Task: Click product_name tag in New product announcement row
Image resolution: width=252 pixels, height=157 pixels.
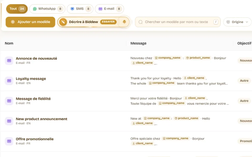Action: coord(186,118)
